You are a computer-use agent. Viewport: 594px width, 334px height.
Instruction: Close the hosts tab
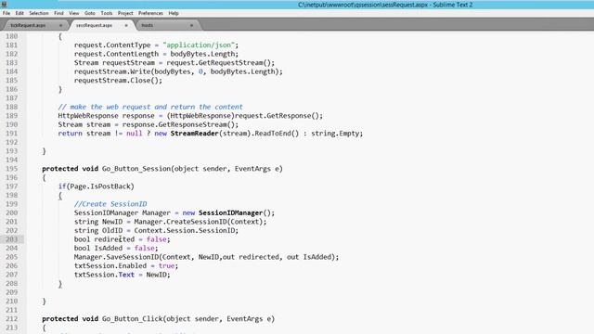(192, 25)
